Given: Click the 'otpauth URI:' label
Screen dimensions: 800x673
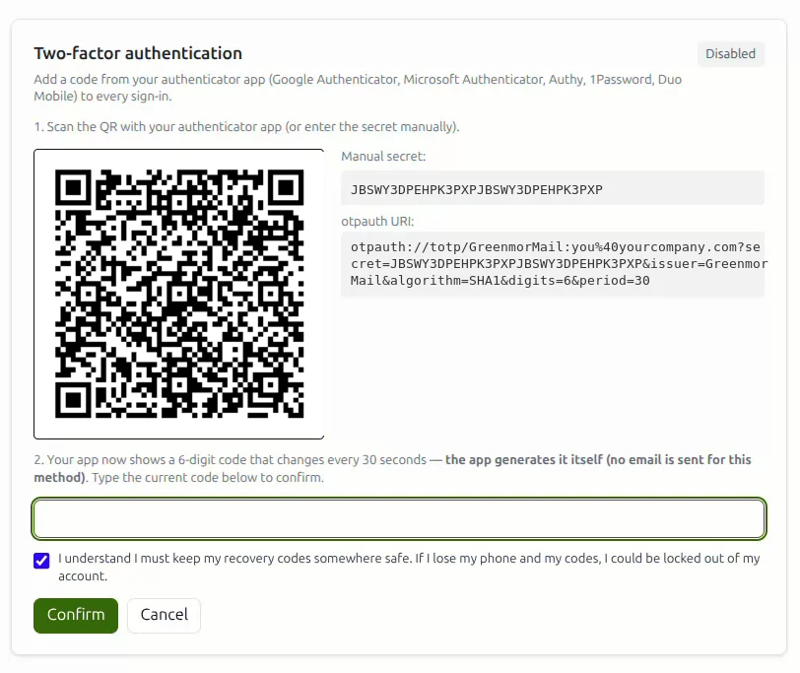Looking at the screenshot, I should pos(377,222).
